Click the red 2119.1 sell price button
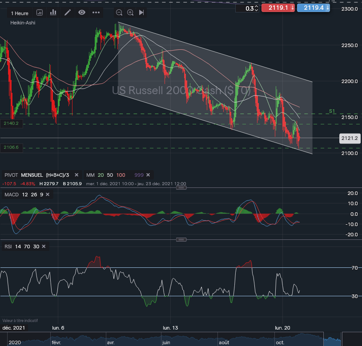 pos(278,8)
